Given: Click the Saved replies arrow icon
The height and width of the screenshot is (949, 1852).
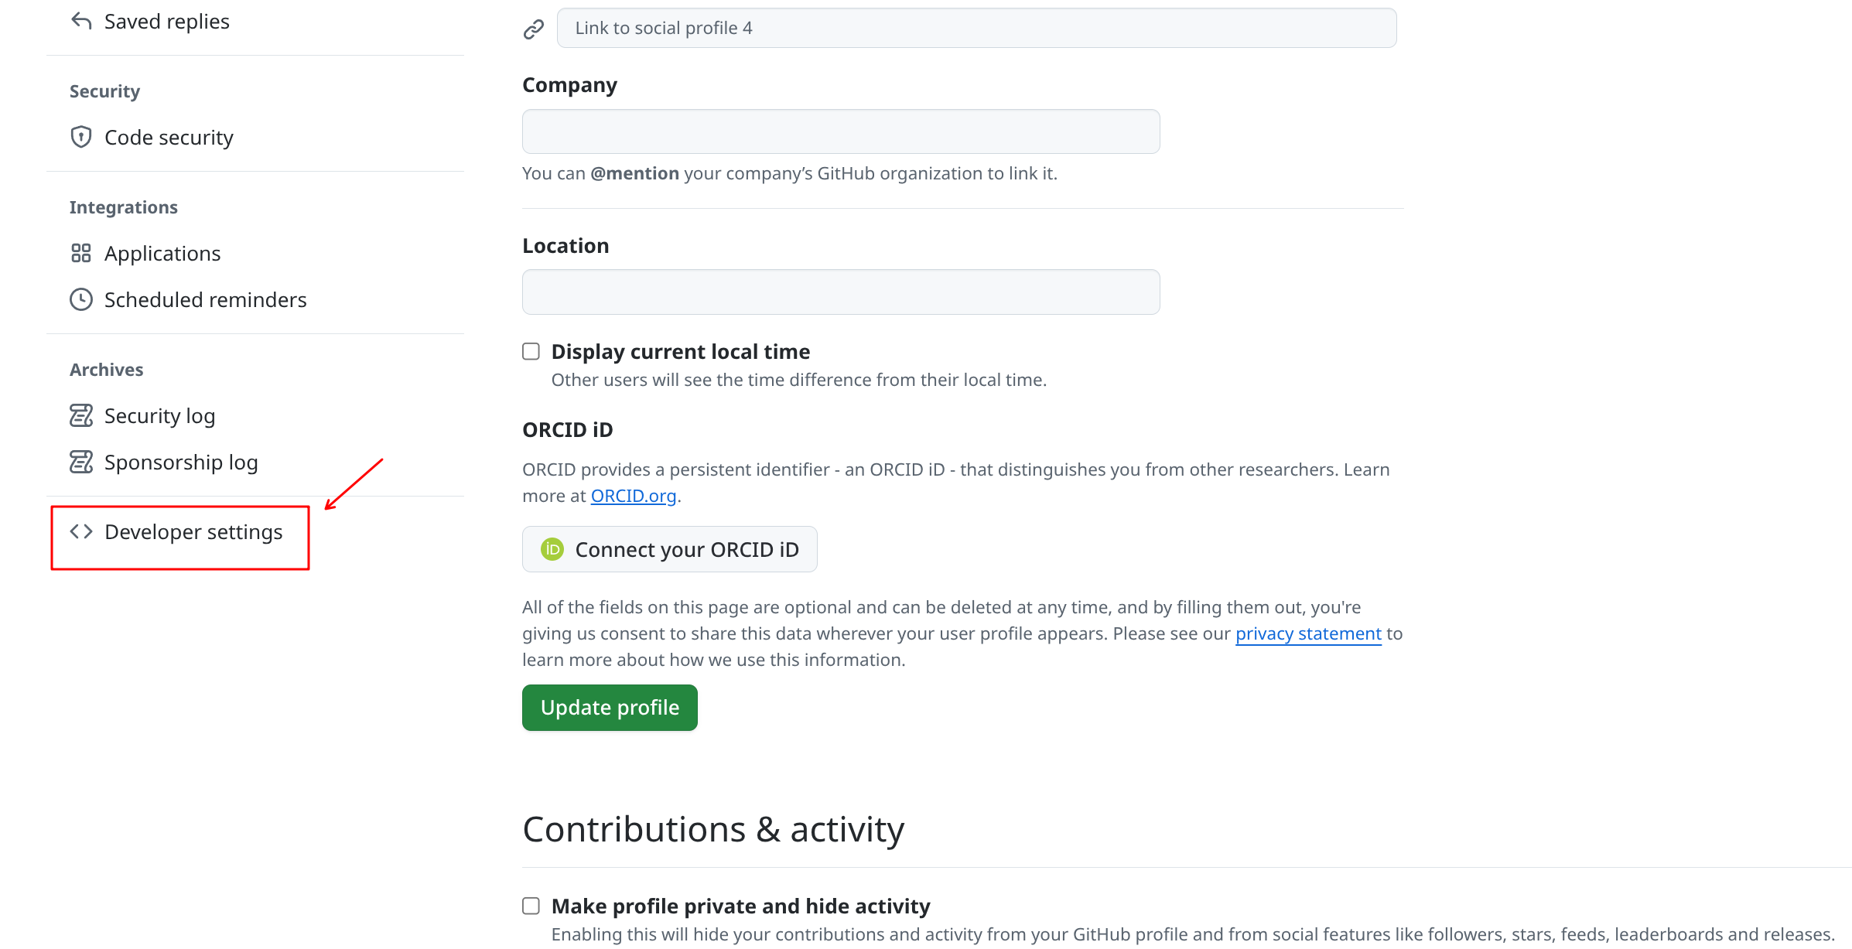Looking at the screenshot, I should (x=81, y=21).
